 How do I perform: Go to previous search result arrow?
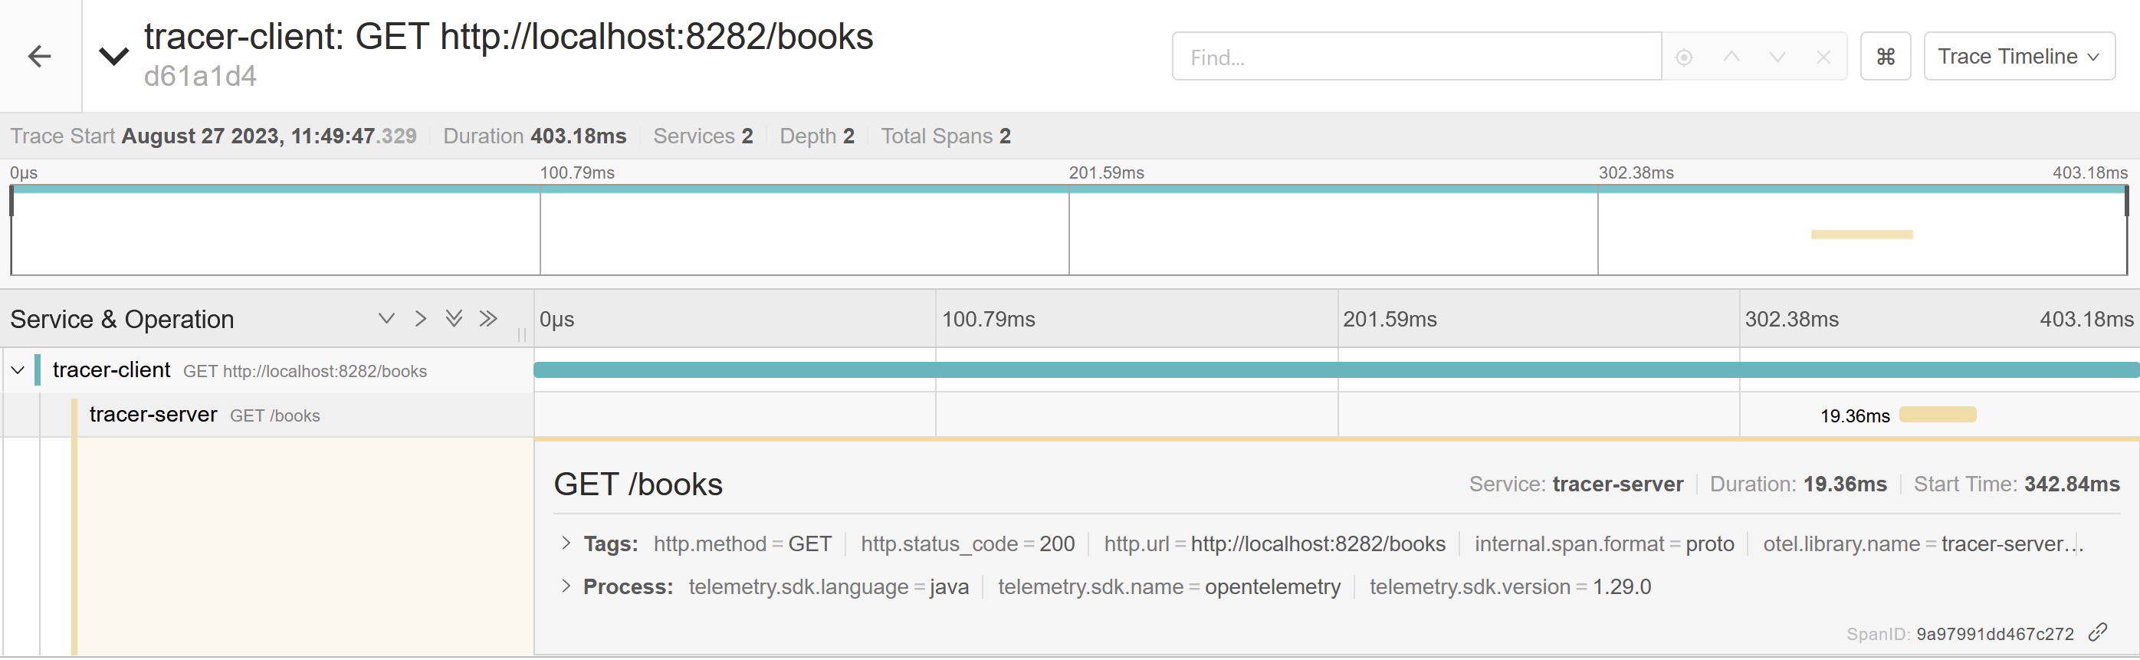[1731, 57]
